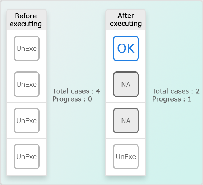Click the number 2 in total cases

pyautogui.click(x=198, y=91)
